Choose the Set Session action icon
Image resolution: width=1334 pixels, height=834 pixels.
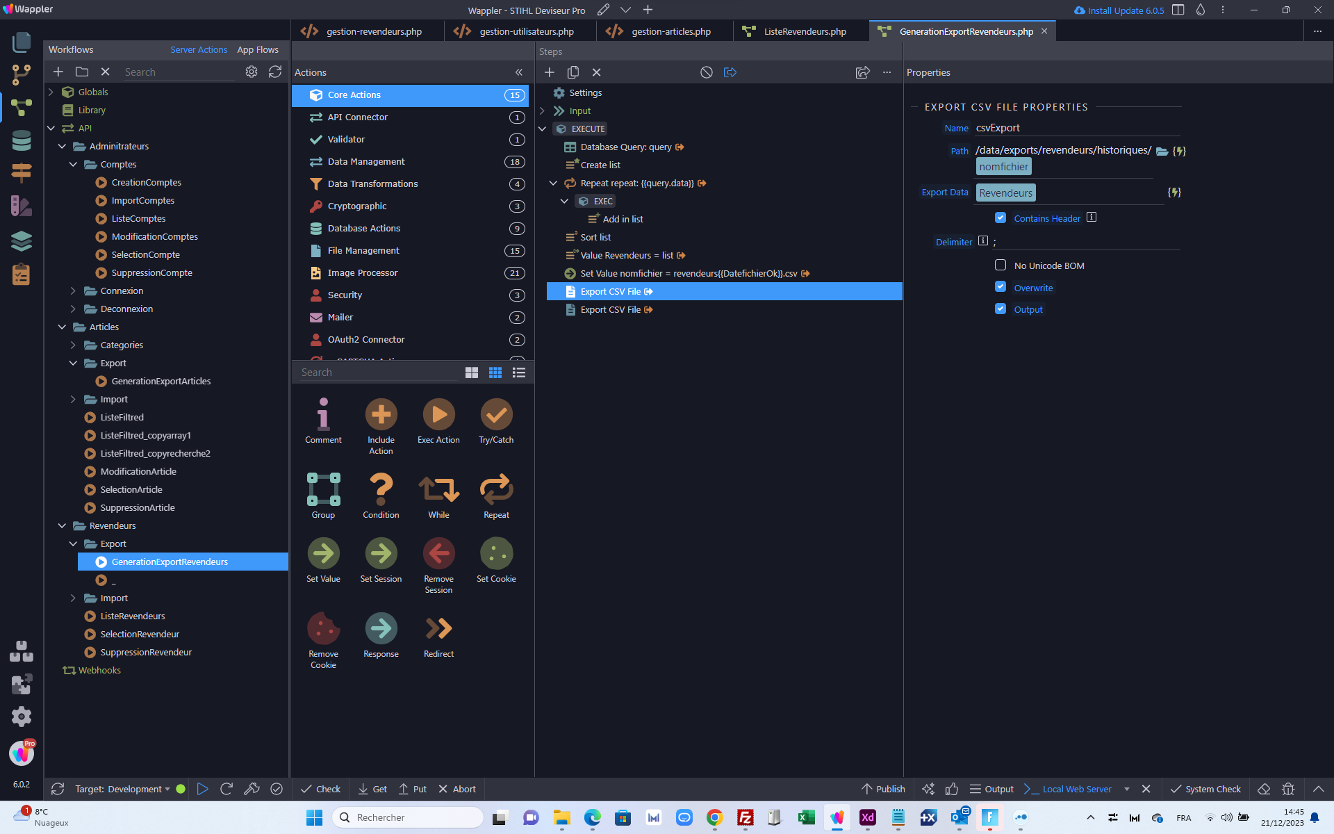[x=381, y=553]
